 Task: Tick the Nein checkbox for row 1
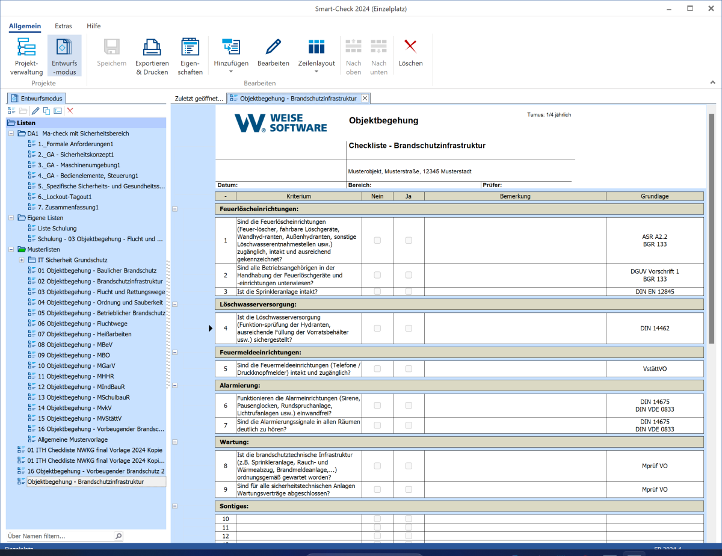tap(377, 240)
